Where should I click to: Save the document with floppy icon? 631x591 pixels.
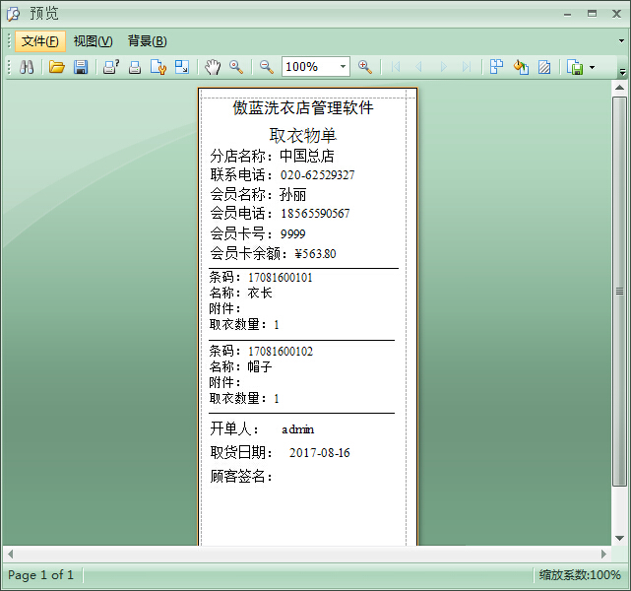[x=81, y=67]
